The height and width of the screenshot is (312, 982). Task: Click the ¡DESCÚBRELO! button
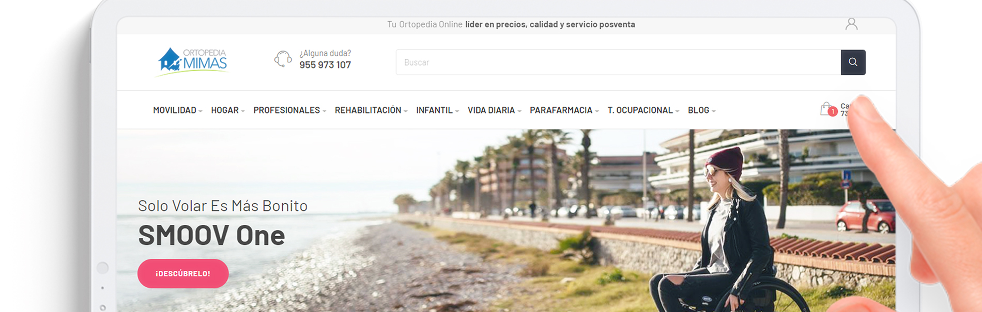183,273
